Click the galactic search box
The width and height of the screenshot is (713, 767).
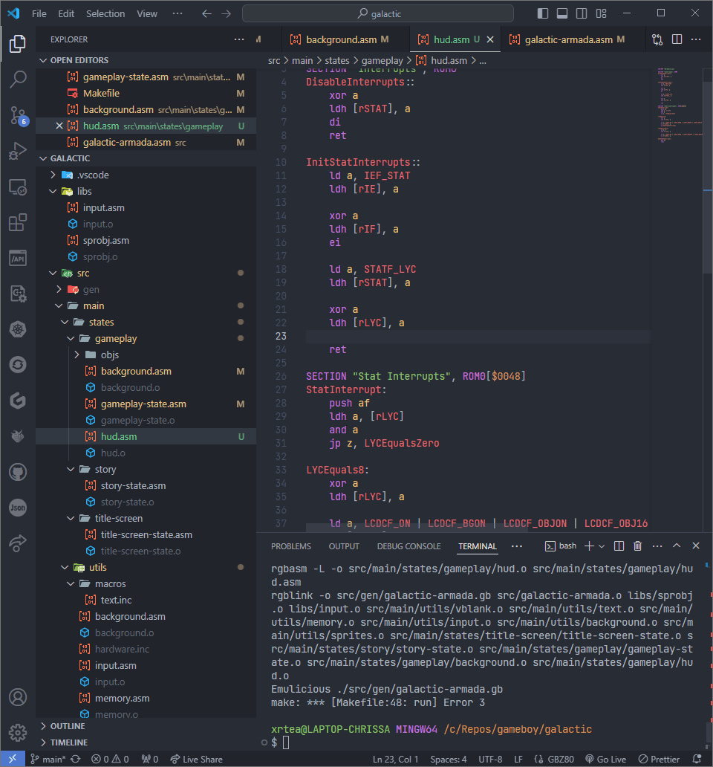377,13
